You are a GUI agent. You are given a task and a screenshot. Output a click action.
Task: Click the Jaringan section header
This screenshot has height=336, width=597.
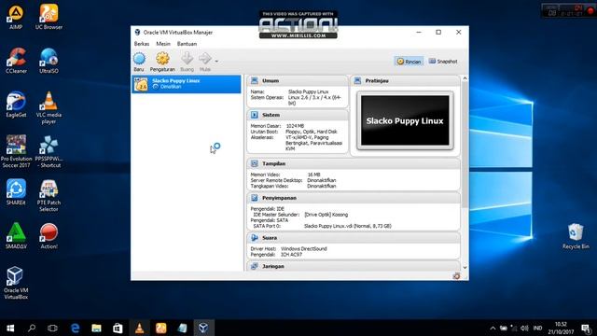click(354, 266)
